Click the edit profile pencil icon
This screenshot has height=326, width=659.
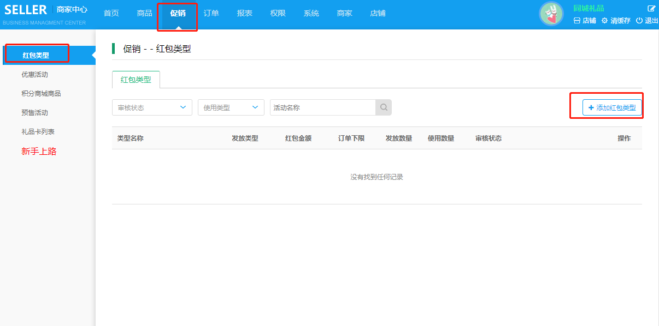(651, 8)
